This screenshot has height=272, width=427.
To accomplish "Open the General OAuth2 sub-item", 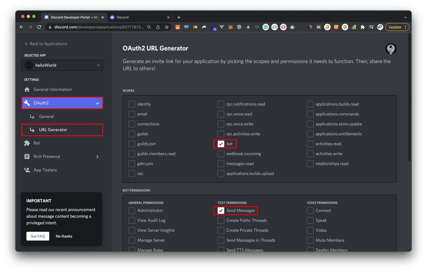I will click(x=46, y=116).
